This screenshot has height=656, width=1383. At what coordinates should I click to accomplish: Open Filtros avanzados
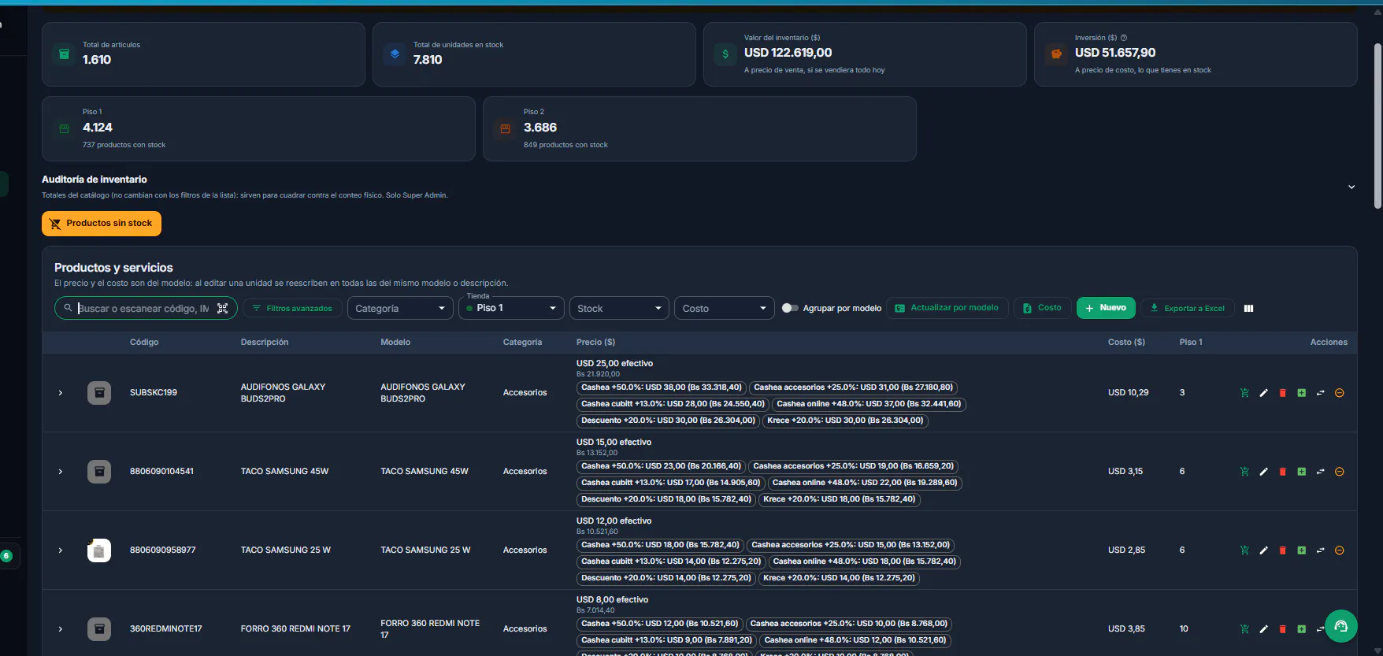[292, 308]
